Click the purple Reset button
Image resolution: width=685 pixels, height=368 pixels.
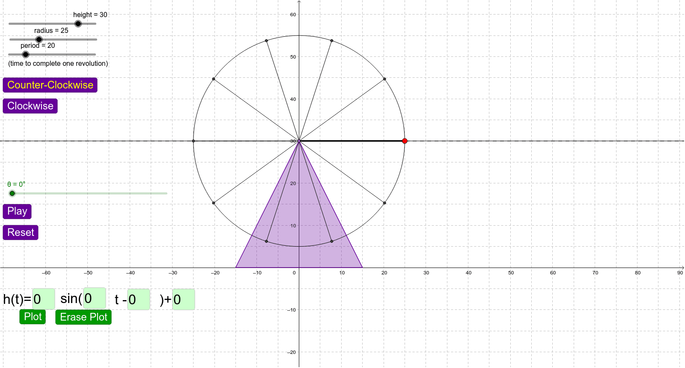tap(21, 233)
